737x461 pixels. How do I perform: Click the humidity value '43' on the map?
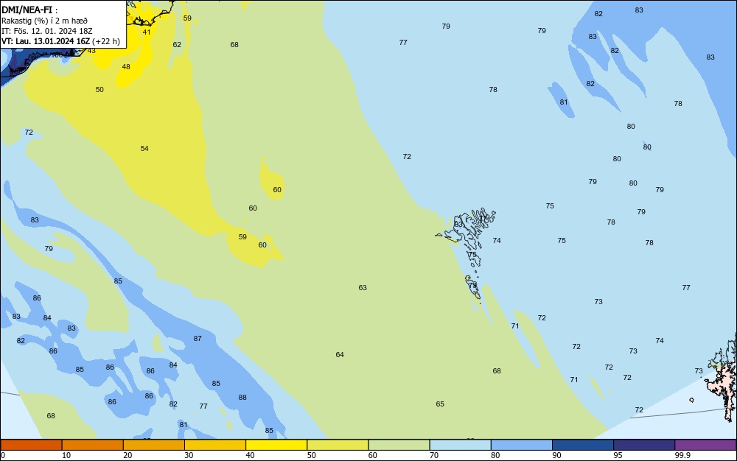91,51
